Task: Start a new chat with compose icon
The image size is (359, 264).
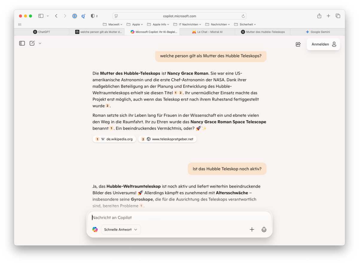Action: click(32, 43)
